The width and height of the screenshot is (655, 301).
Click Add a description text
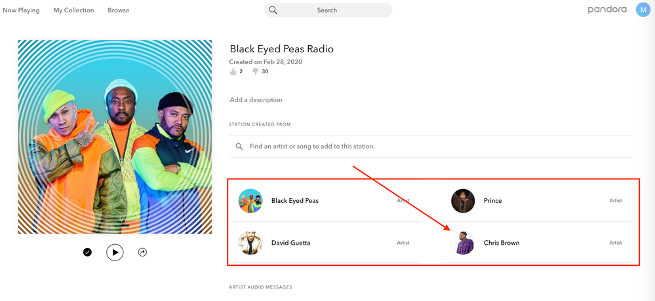[x=256, y=100]
